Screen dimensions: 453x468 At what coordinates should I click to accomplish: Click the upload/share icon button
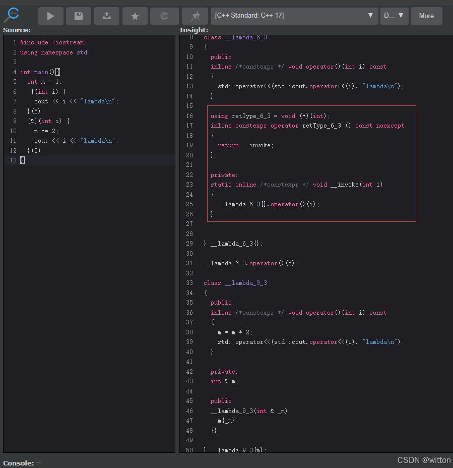(107, 16)
